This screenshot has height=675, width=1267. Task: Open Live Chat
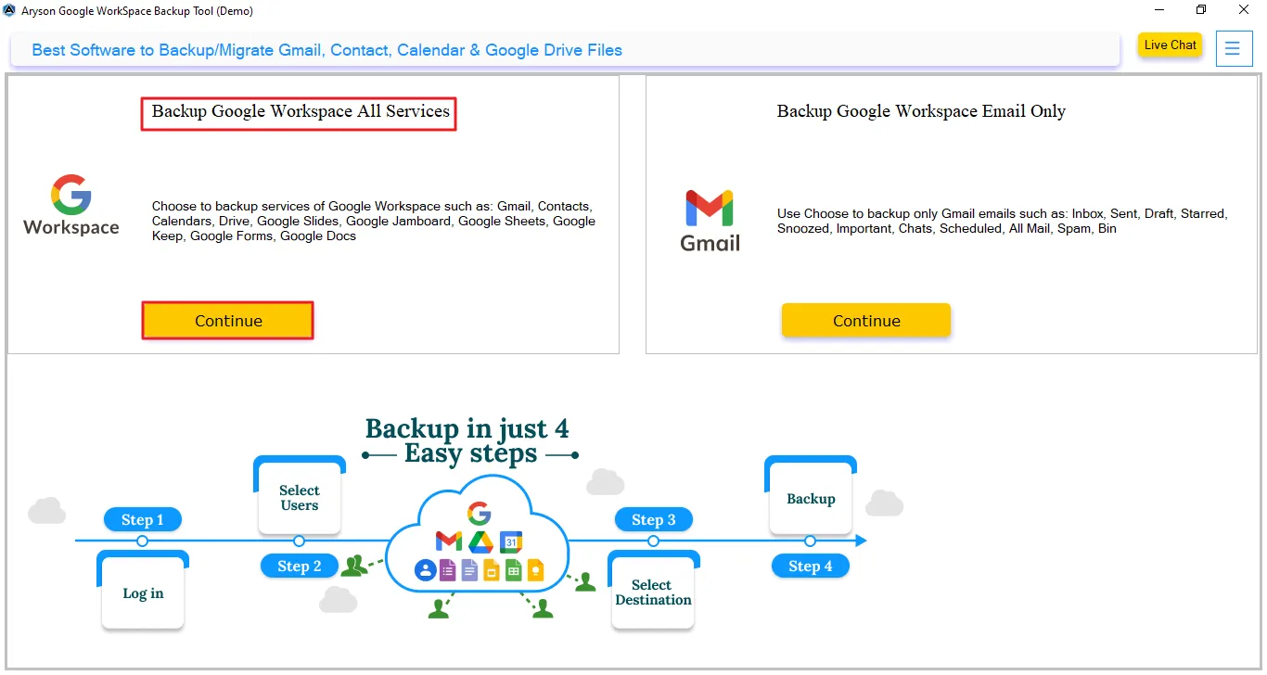1170,45
